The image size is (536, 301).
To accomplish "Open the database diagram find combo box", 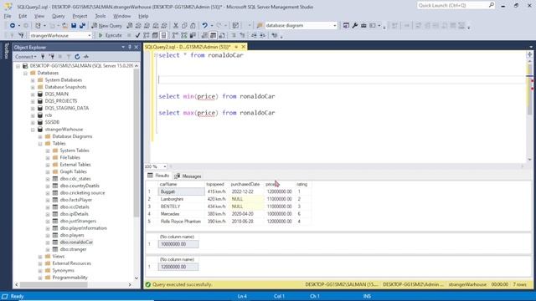I will [x=301, y=26].
